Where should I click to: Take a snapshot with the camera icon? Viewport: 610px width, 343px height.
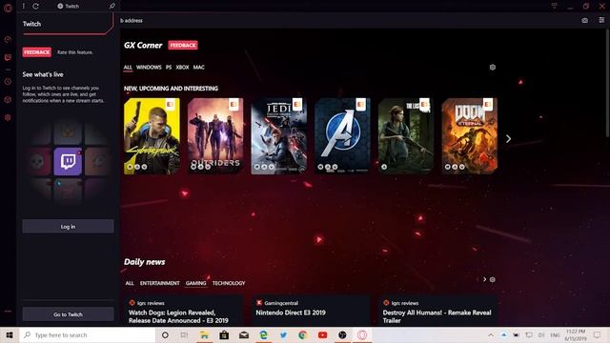click(584, 20)
